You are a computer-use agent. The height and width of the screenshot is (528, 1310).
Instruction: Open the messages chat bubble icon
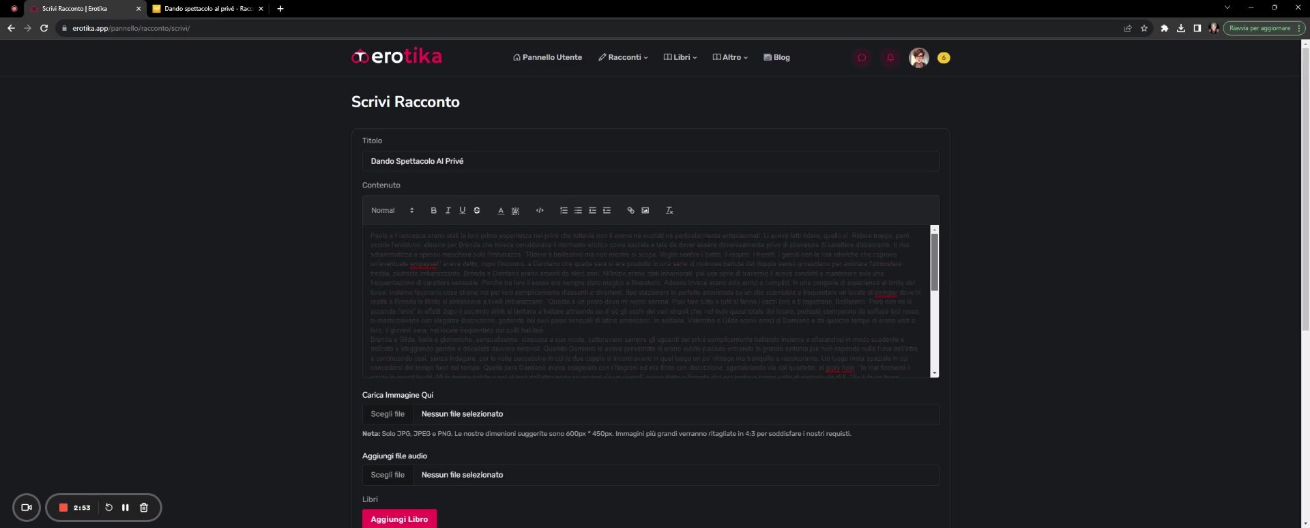(x=862, y=58)
